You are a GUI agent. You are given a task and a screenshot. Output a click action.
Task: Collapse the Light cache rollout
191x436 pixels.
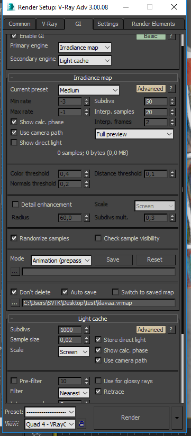(x=93, y=319)
